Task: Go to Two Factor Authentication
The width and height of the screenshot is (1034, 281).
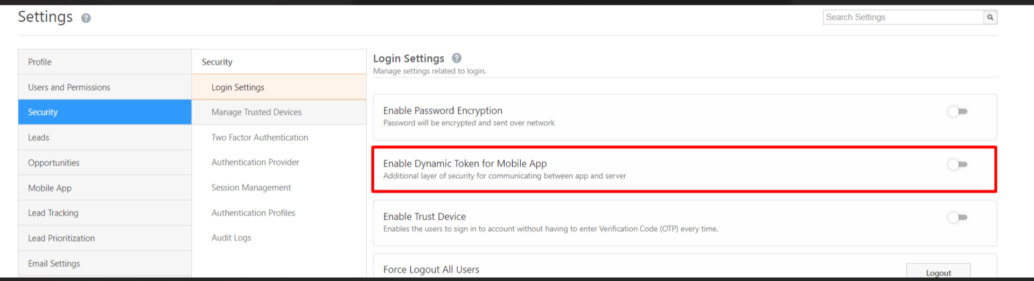Action: 260,137
